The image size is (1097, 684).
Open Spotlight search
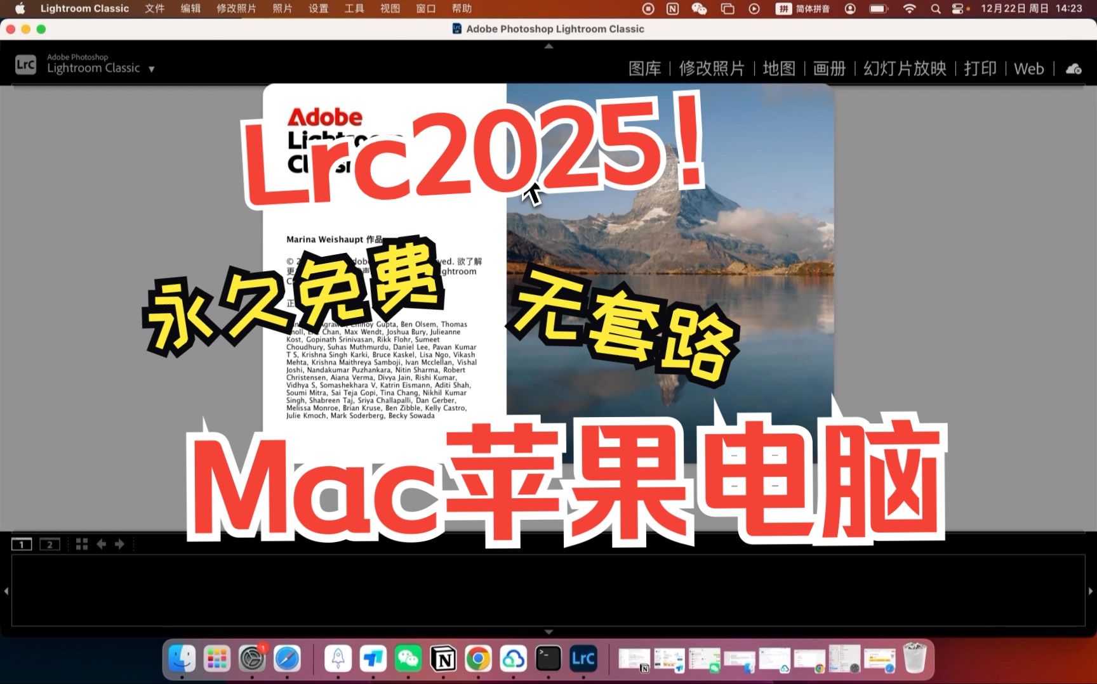click(936, 8)
